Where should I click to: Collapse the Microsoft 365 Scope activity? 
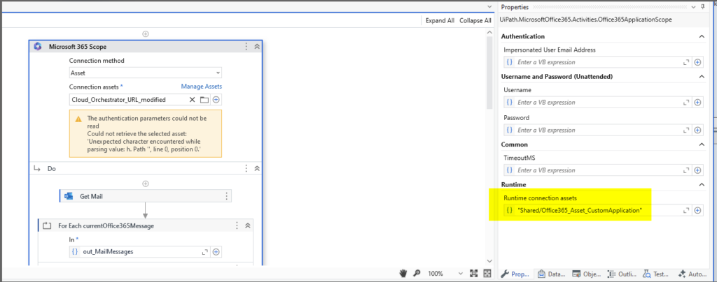point(257,47)
